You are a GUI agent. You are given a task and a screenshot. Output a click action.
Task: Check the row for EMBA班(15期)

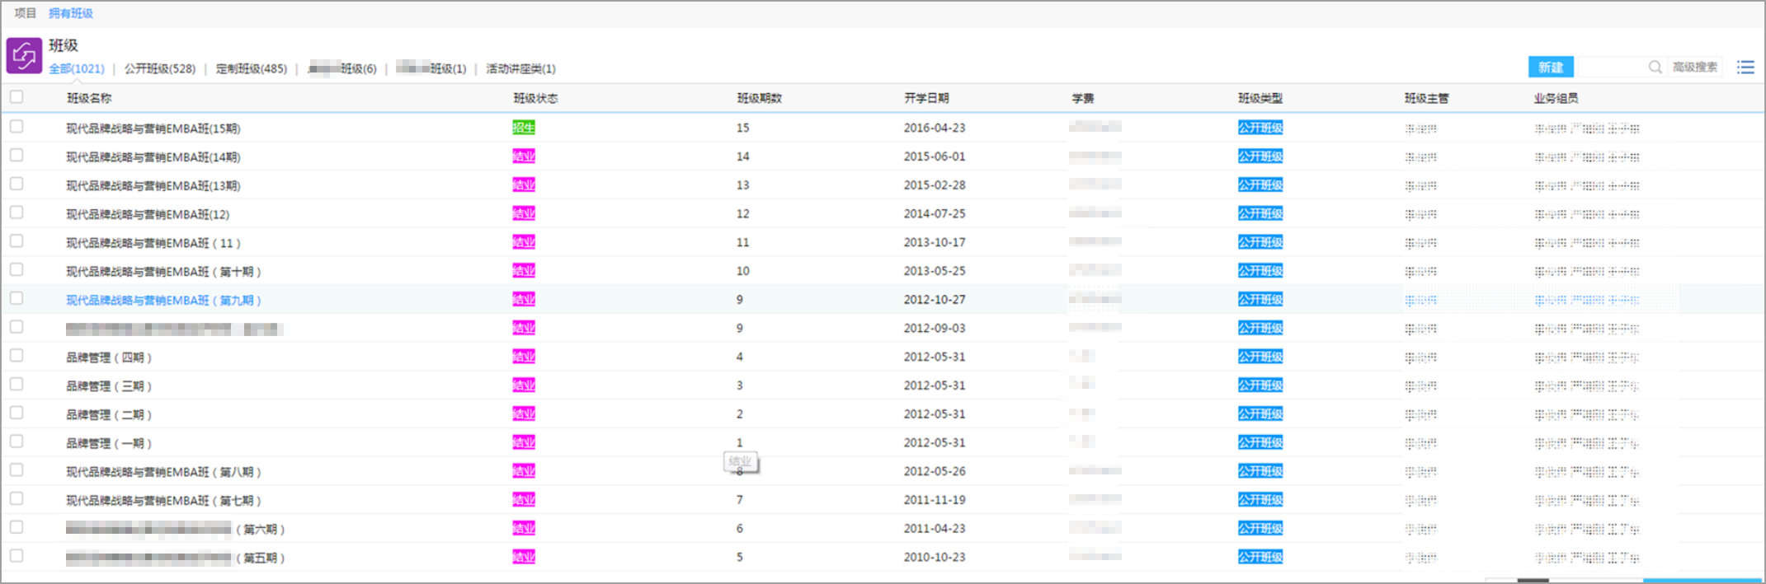pyautogui.click(x=16, y=127)
